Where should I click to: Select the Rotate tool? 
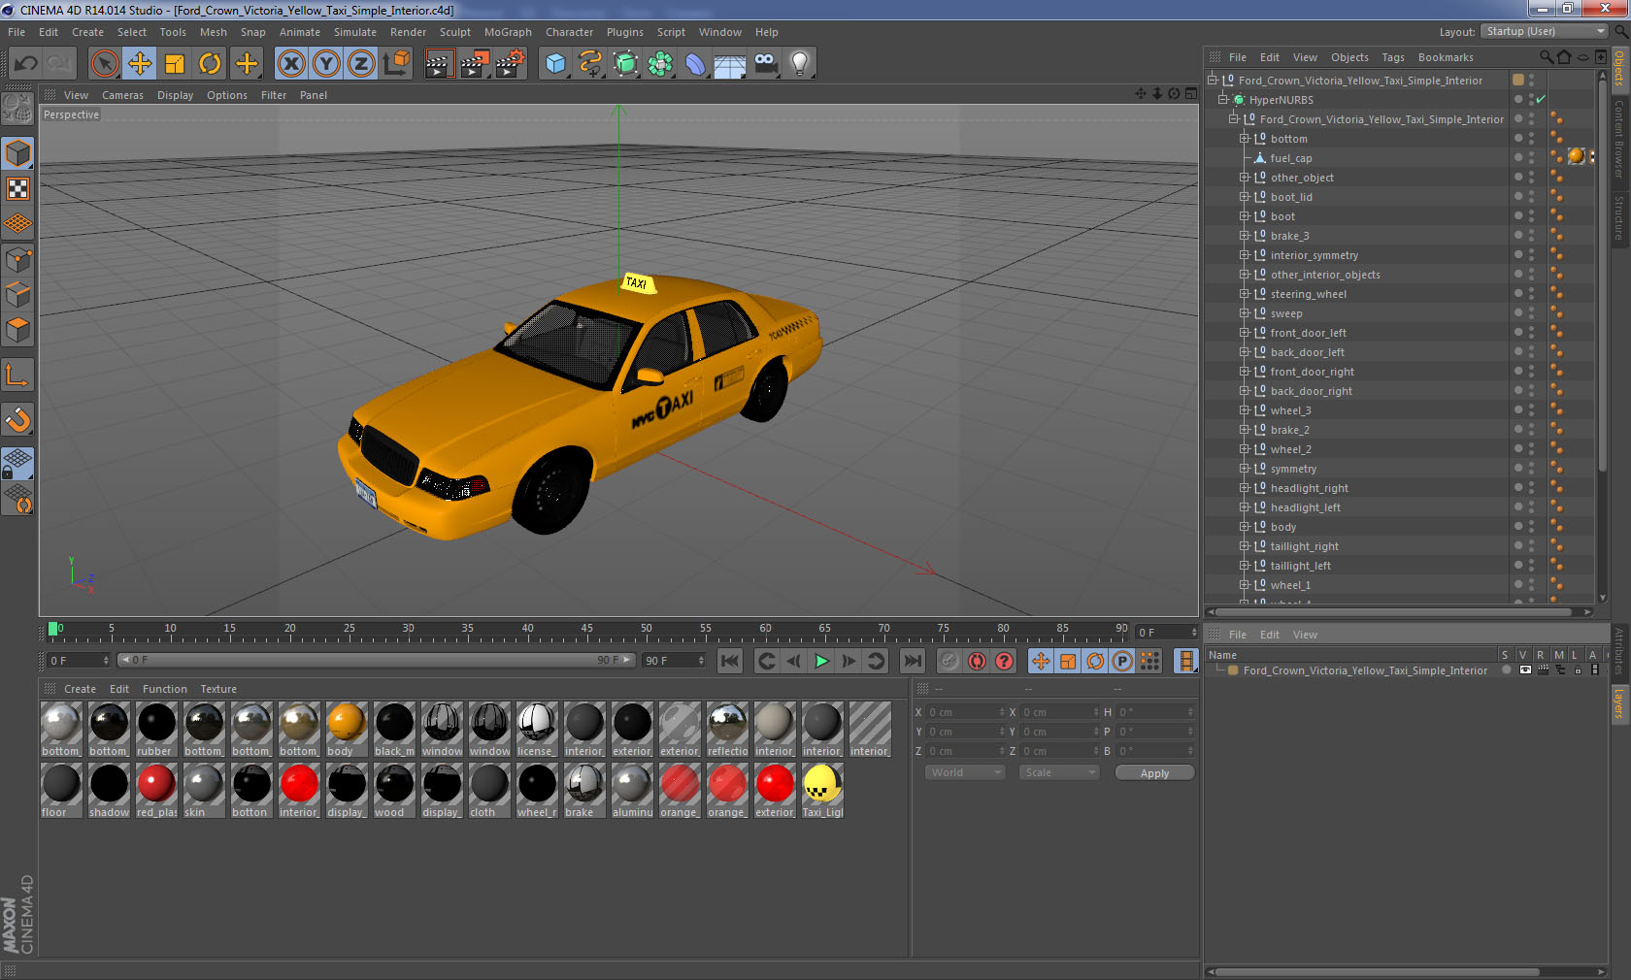click(210, 64)
